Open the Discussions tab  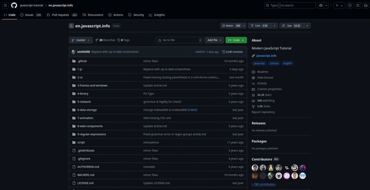pos(93,15)
